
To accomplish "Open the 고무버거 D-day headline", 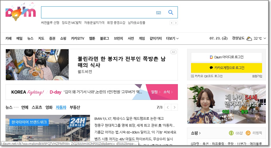I will pos(103,92).
